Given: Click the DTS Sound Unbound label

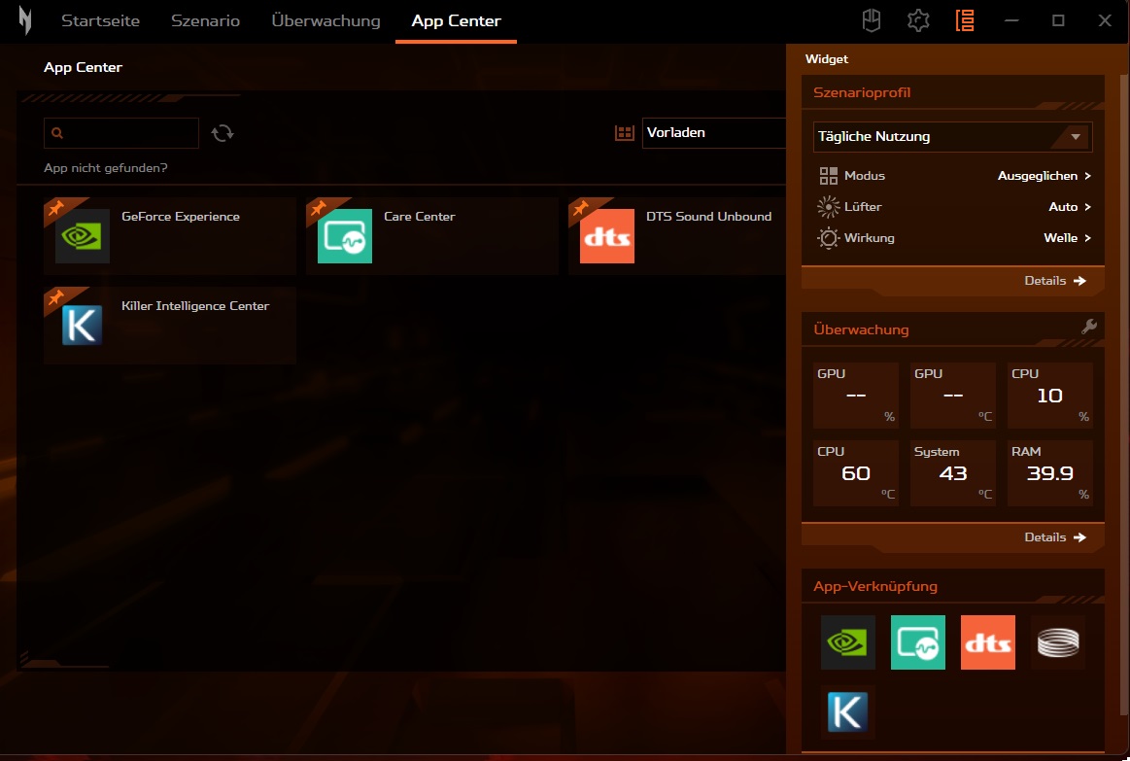Looking at the screenshot, I should [708, 216].
